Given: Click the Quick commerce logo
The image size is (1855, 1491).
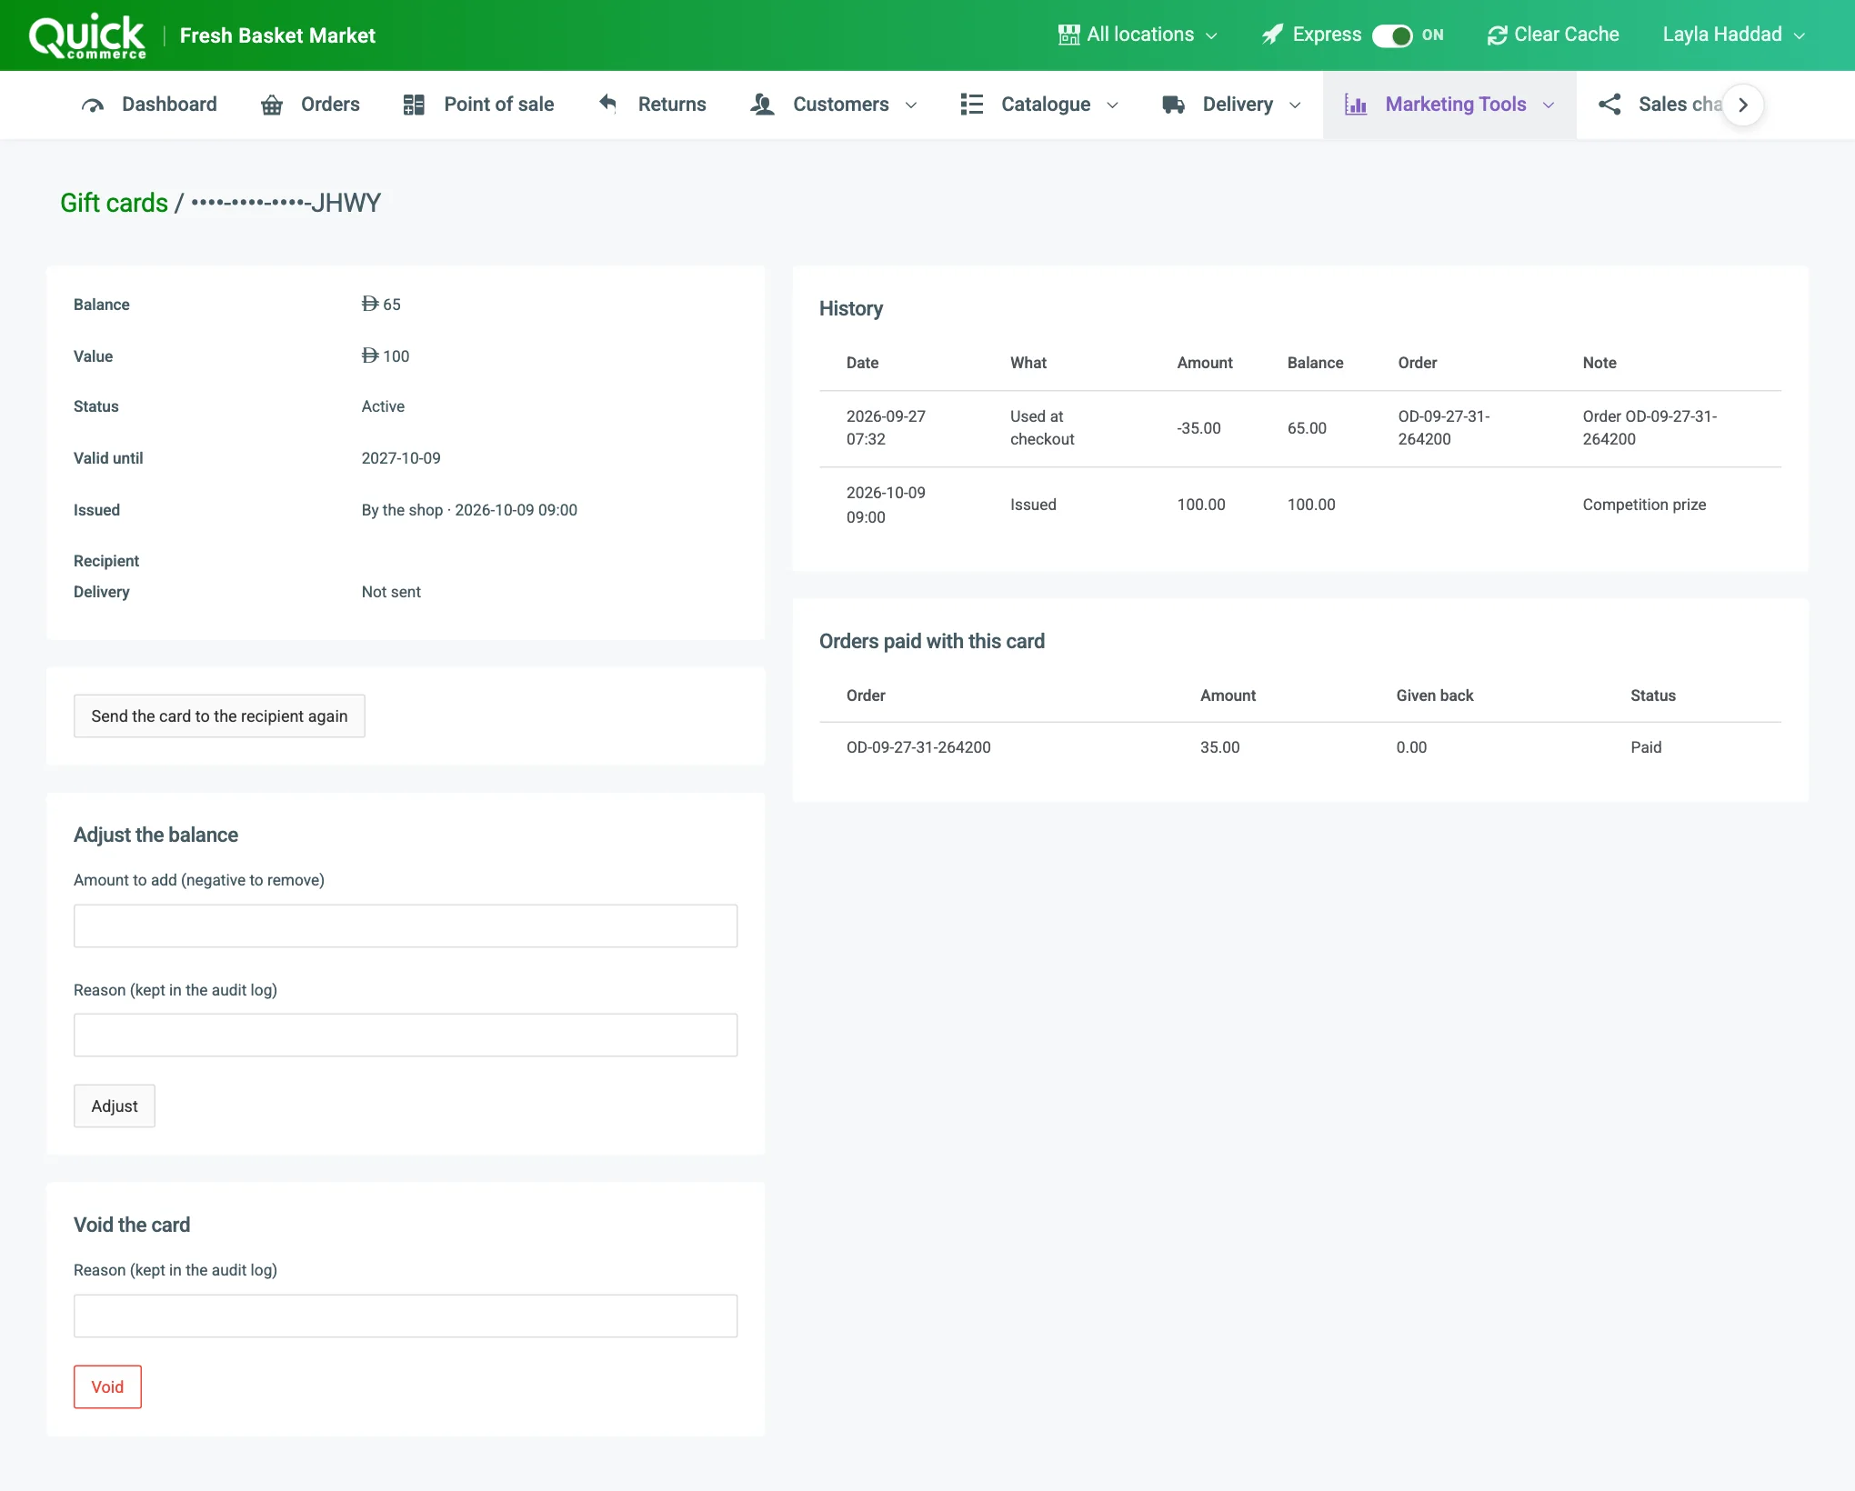Looking at the screenshot, I should point(87,35).
